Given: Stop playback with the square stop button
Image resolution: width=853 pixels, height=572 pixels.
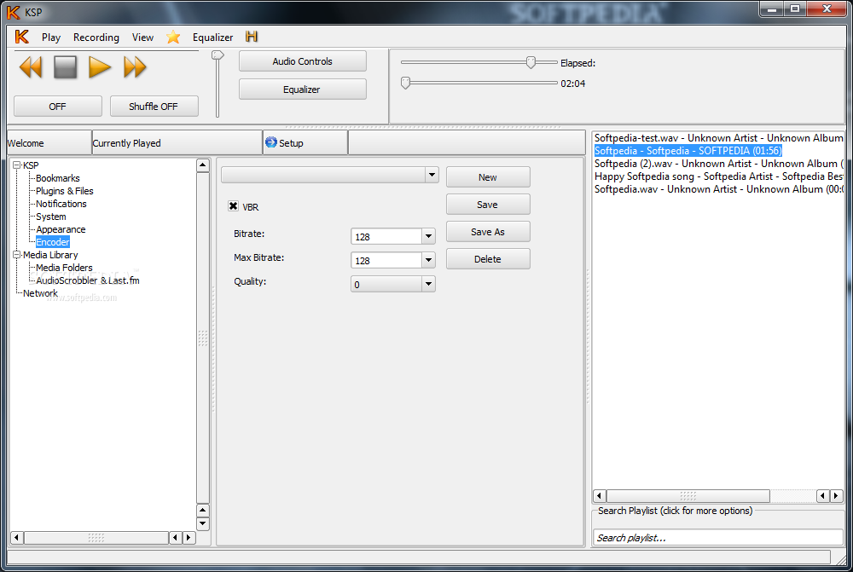Looking at the screenshot, I should [66, 67].
